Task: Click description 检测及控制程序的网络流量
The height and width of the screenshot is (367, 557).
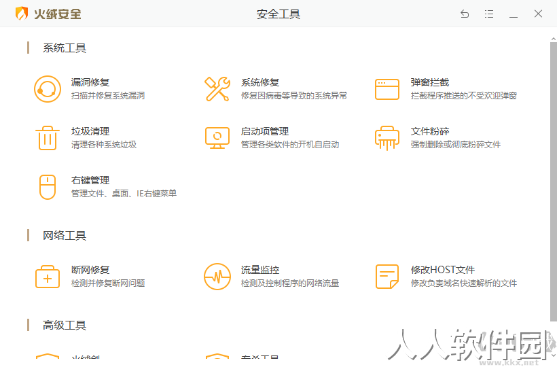Action: [x=290, y=283]
